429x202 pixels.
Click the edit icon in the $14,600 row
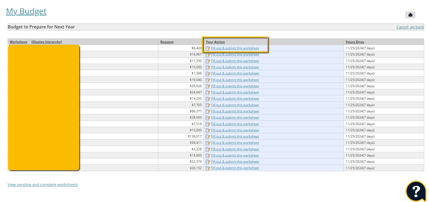click(208, 156)
